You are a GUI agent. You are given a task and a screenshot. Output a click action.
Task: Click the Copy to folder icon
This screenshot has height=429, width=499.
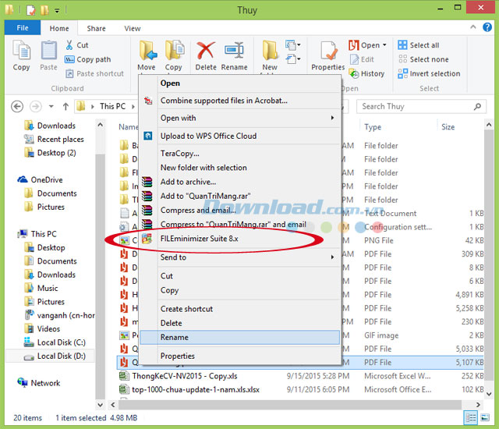(174, 50)
